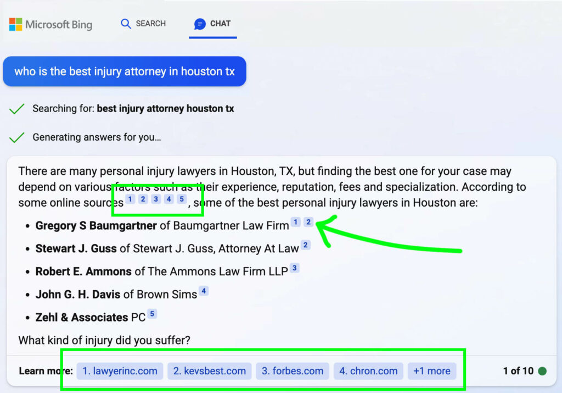This screenshot has height=393, width=562.
Task: Click citation 4 after Brown Sims
Action: (204, 290)
